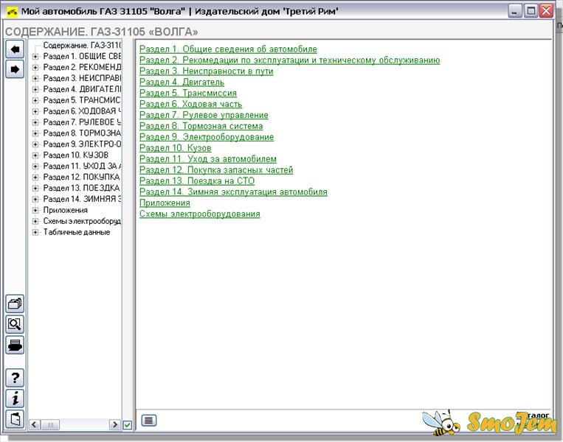Open the Приложения link in content pane
This screenshot has height=442, width=563.
[165, 203]
